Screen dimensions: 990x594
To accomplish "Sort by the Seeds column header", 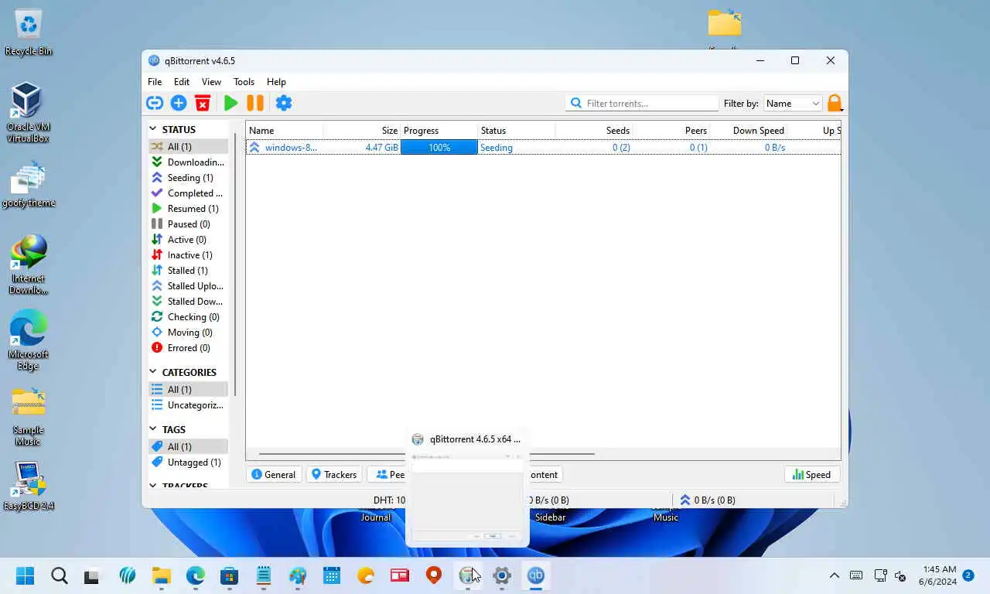I will pyautogui.click(x=594, y=130).
